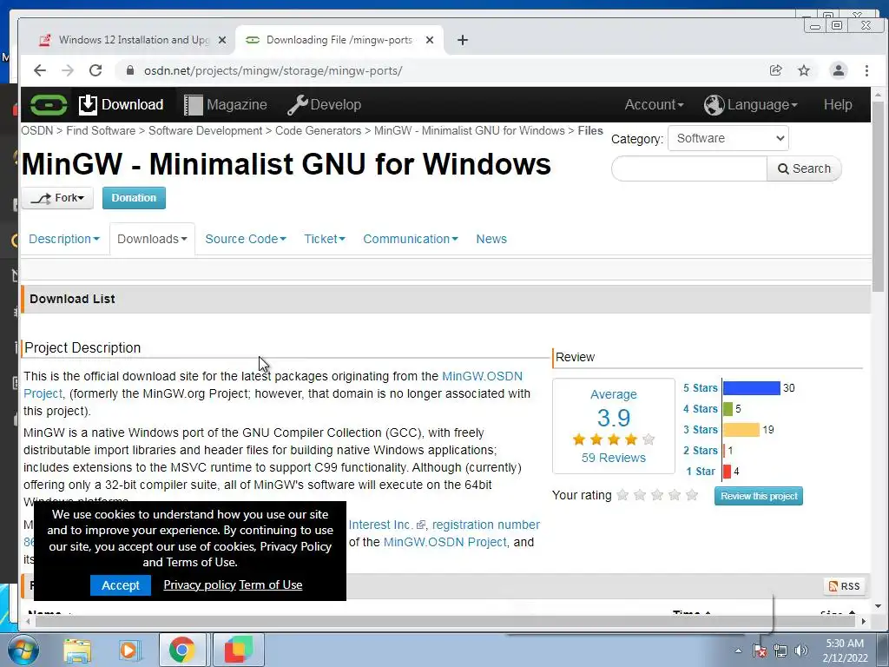Click the 3 Stars rating label

point(701,430)
